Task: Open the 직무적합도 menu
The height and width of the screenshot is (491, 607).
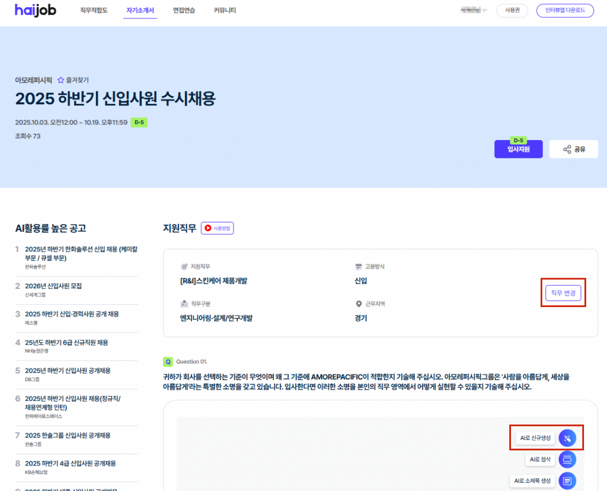Action: (x=94, y=11)
